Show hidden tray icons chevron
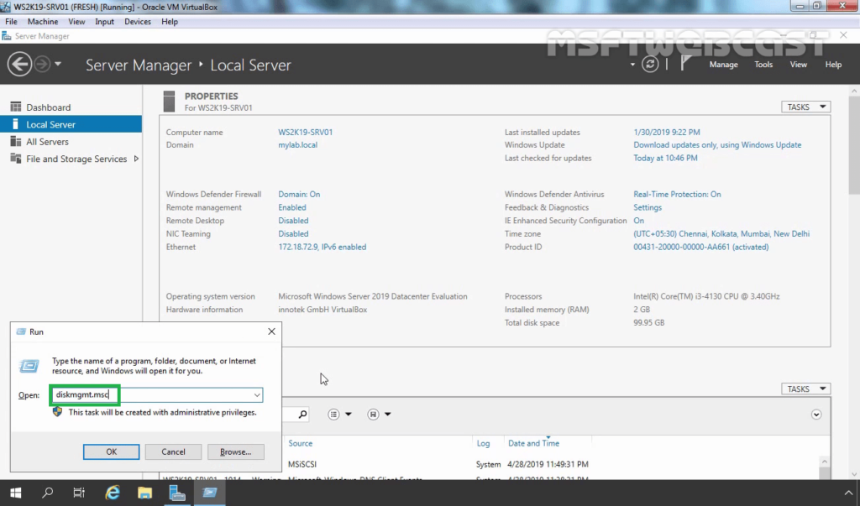 coord(848,493)
